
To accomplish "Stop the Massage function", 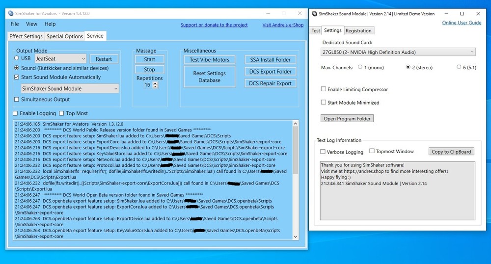I will [149, 69].
